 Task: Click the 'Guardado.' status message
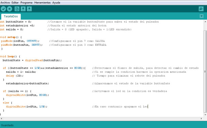7,125
